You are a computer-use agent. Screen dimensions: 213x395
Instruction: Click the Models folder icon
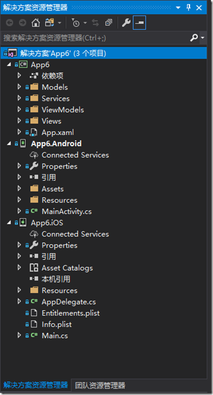(x=34, y=87)
